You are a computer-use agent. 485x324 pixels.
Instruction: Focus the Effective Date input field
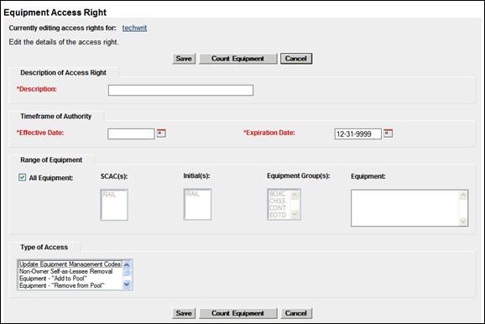pos(131,133)
